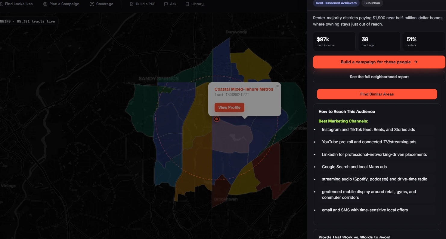Click the How to Reach This Audience heading
The height and width of the screenshot is (239, 446).
[347, 111]
